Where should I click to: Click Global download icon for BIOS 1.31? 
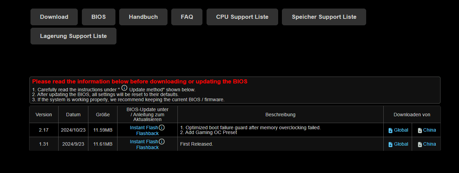[x=390, y=144]
